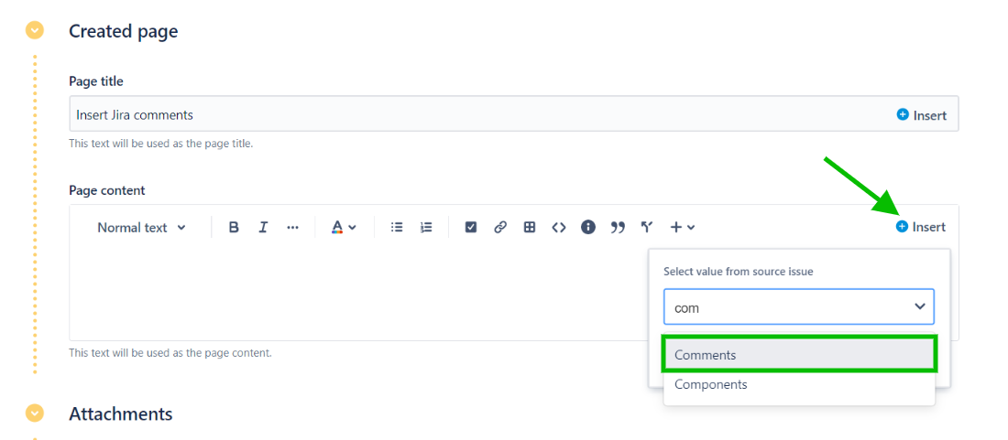Insert a bullet list

click(397, 228)
